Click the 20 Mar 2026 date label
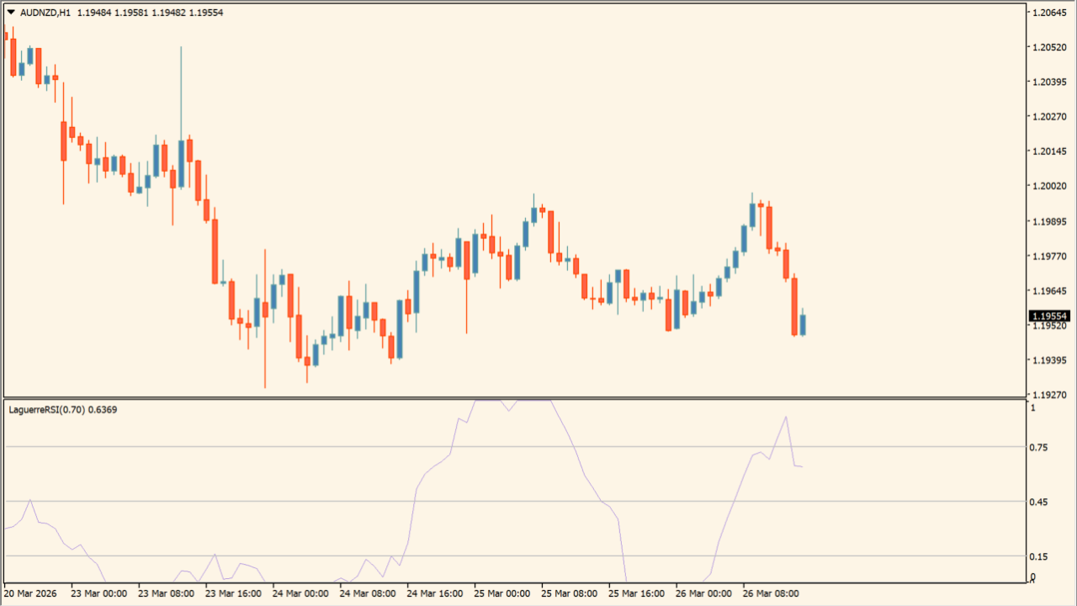 click(31, 593)
